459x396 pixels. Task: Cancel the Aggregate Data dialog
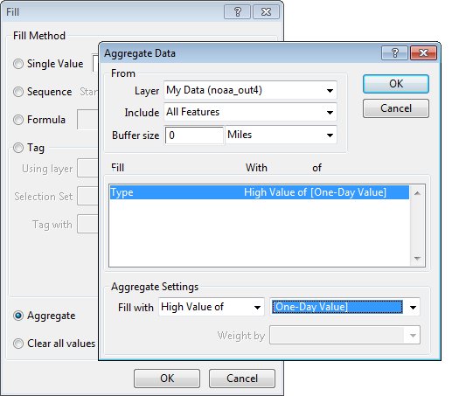coord(396,108)
